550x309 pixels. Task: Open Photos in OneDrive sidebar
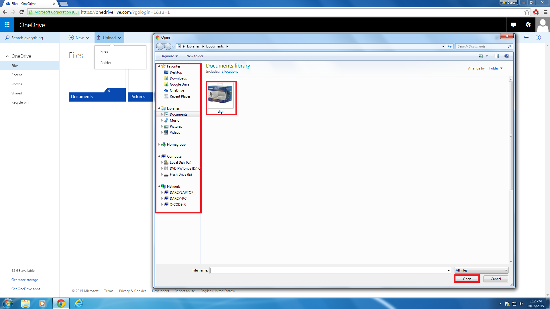tap(17, 84)
